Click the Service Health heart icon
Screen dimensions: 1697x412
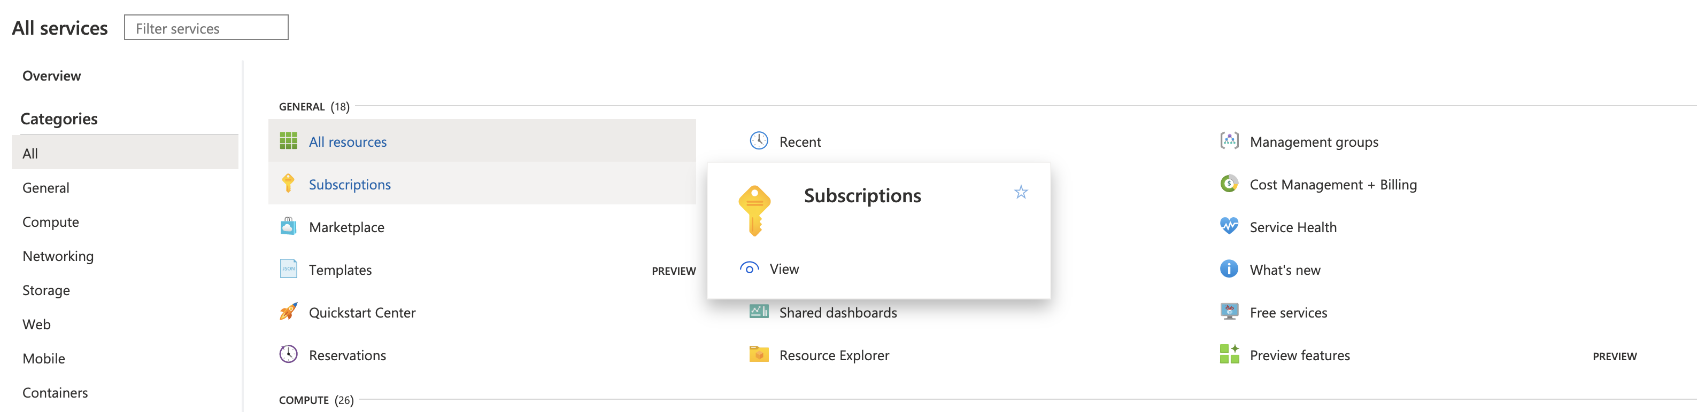click(x=1229, y=227)
